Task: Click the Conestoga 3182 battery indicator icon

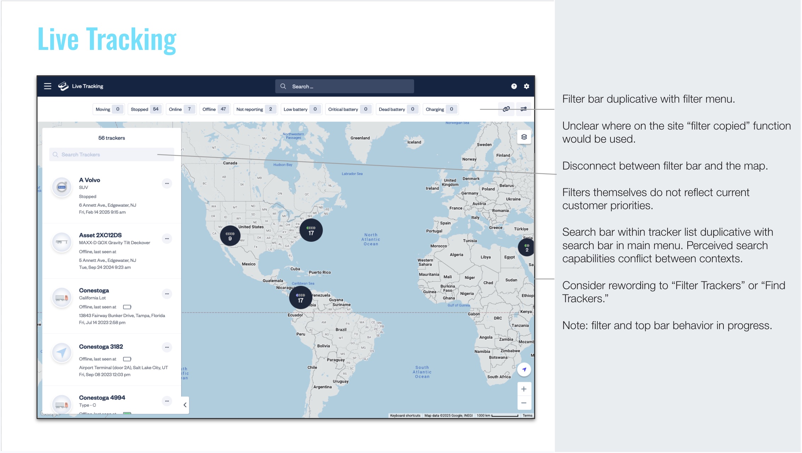Action: point(127,359)
